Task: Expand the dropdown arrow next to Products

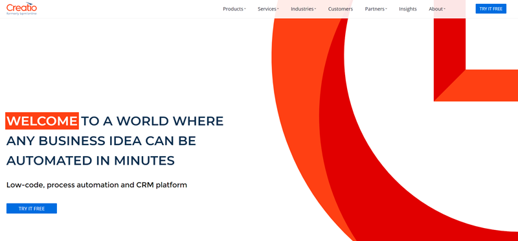Action: pyautogui.click(x=245, y=9)
